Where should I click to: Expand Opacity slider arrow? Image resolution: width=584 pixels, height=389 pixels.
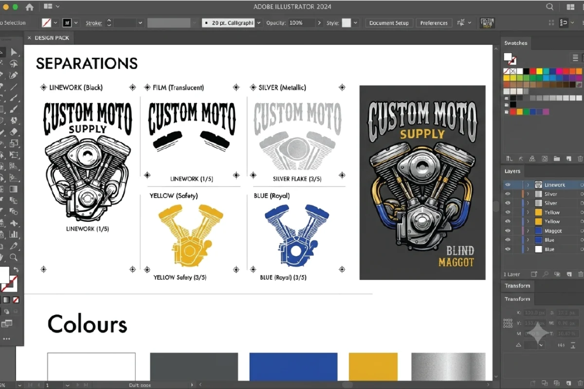click(319, 23)
